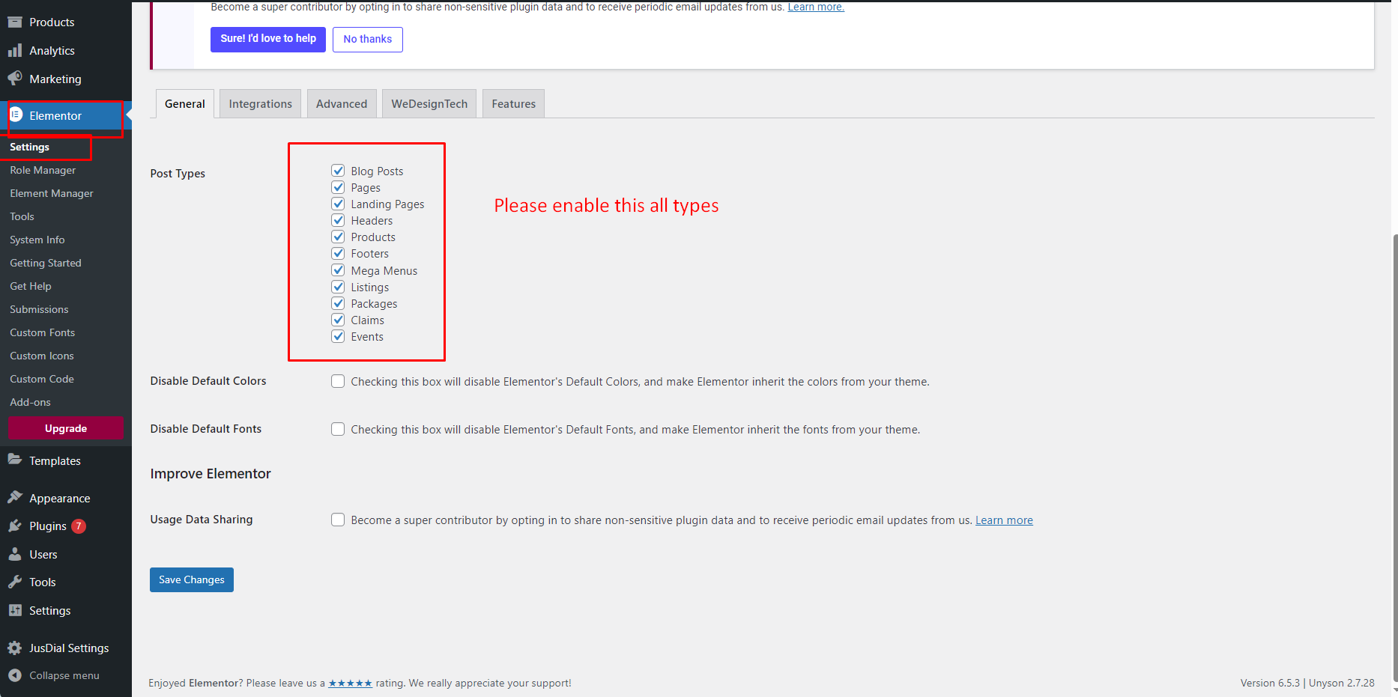Click the Marketing megaphone icon
Image resolution: width=1398 pixels, height=697 pixels.
coord(15,78)
